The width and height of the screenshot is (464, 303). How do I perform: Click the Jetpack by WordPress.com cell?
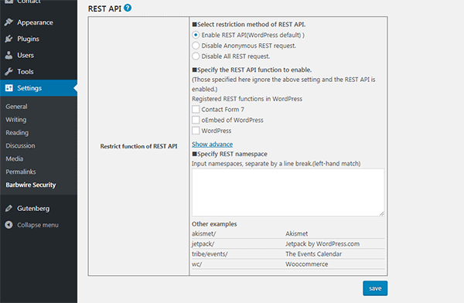pos(322,243)
